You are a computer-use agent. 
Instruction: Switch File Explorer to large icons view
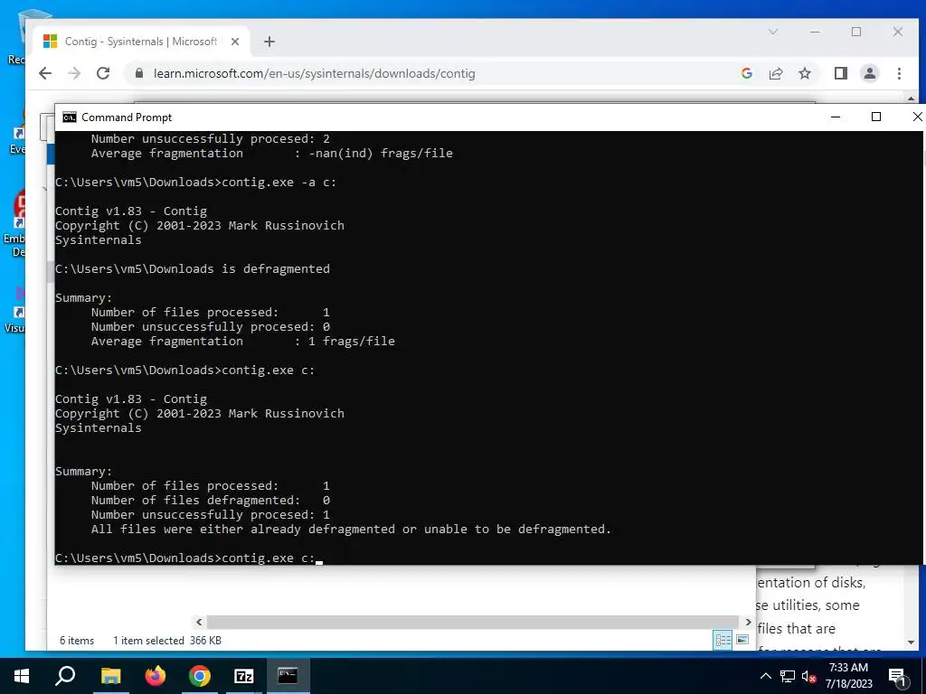tap(742, 640)
